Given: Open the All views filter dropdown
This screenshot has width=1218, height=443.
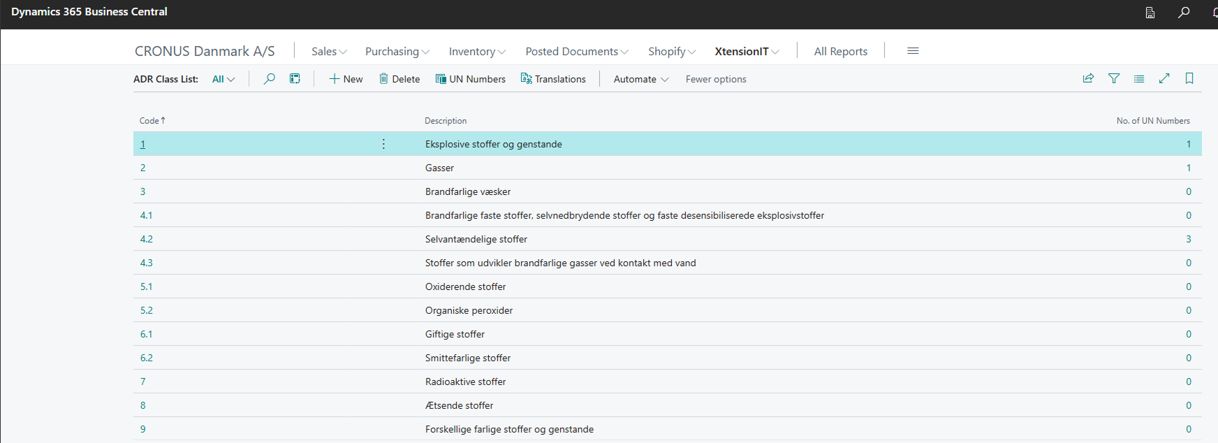Looking at the screenshot, I should coord(223,80).
